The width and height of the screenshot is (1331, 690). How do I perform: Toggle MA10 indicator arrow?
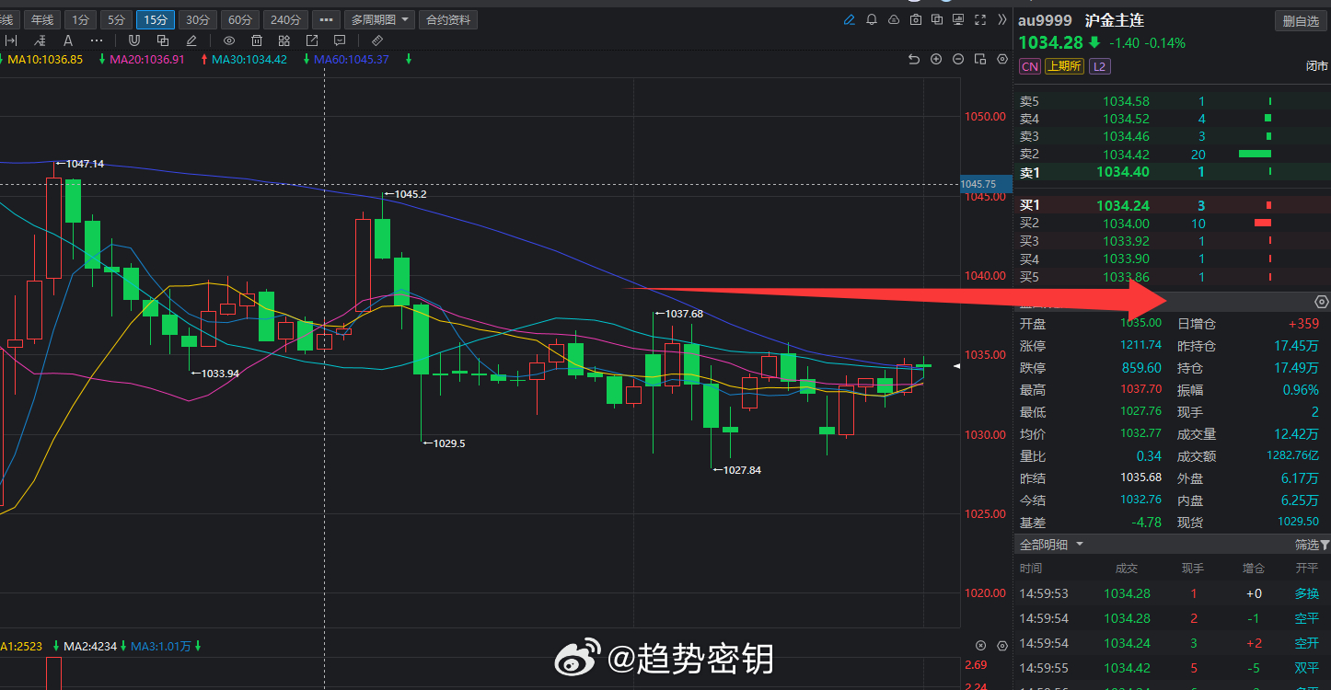5,59
